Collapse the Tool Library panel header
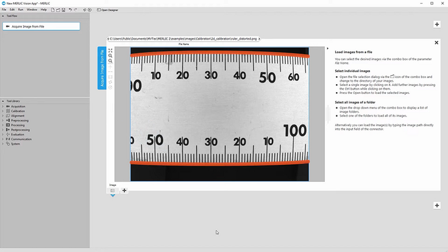This screenshot has height=252, width=448. [x=3, y=101]
